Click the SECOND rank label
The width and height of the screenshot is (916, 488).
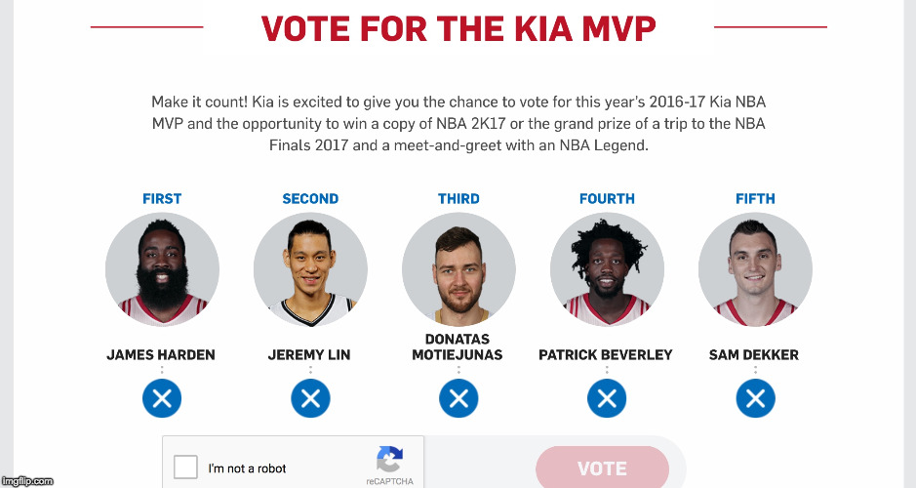pos(310,199)
